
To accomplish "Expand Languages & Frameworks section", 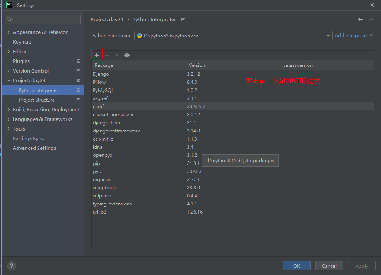I will (x=9, y=119).
